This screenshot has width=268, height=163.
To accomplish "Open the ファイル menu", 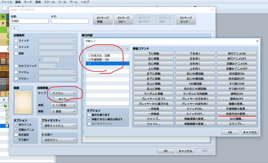I will [7, 2].
